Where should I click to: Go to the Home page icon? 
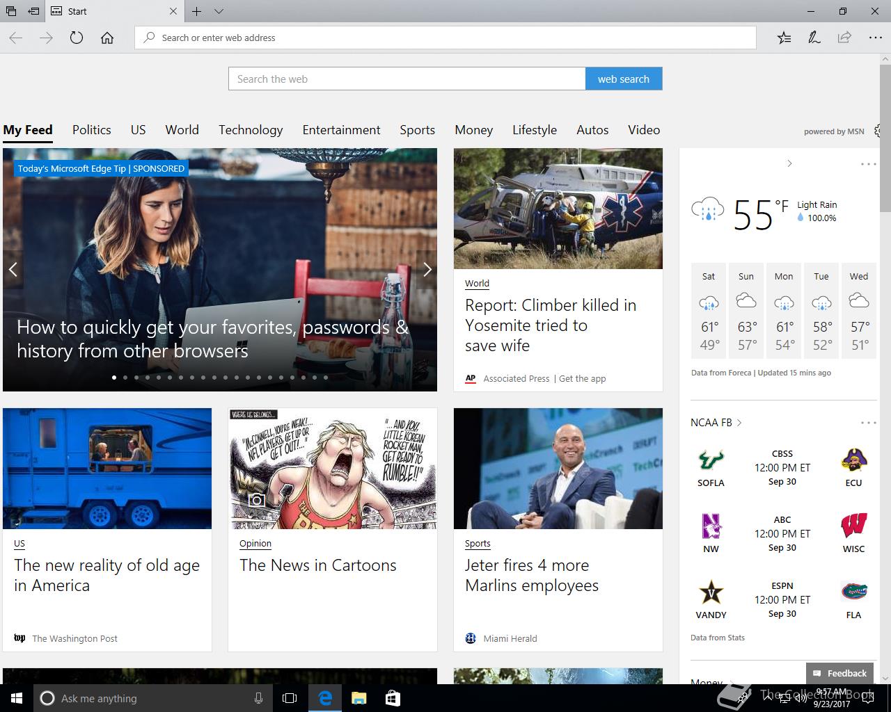[107, 38]
